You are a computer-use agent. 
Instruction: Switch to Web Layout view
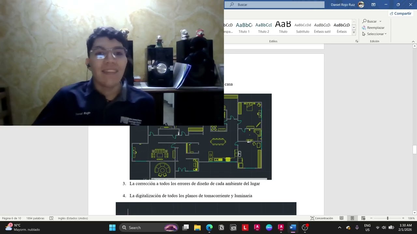363,218
